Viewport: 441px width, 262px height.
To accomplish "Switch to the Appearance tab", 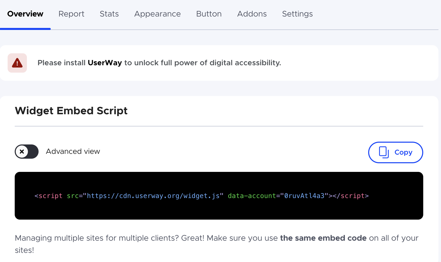I will 157,14.
